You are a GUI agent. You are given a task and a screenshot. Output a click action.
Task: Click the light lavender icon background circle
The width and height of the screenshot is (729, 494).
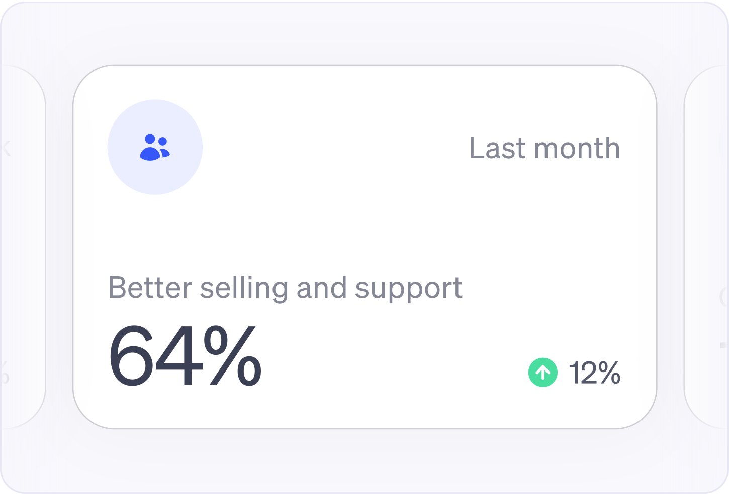click(x=154, y=147)
